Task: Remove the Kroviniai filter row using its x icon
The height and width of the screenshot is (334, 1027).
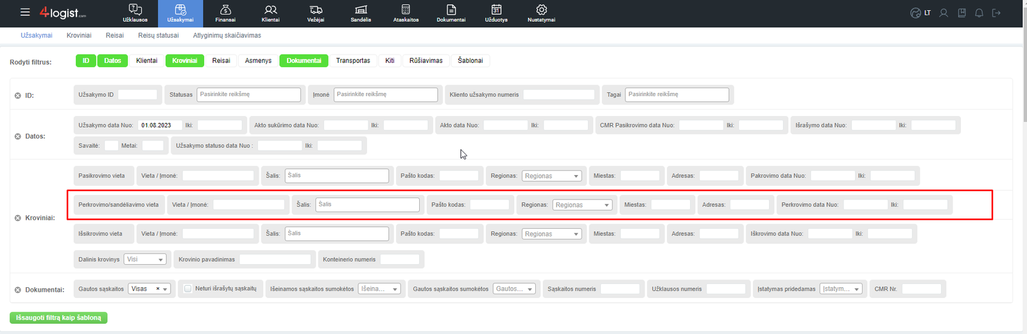Action: tap(18, 218)
